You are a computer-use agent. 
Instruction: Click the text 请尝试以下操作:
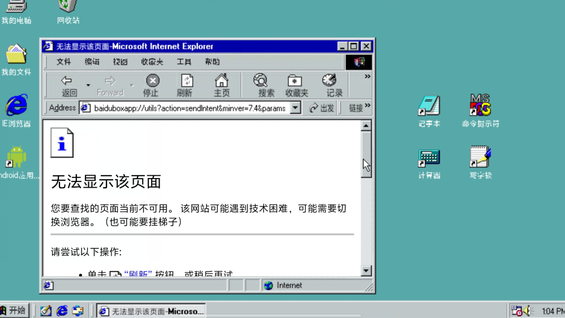click(x=86, y=252)
